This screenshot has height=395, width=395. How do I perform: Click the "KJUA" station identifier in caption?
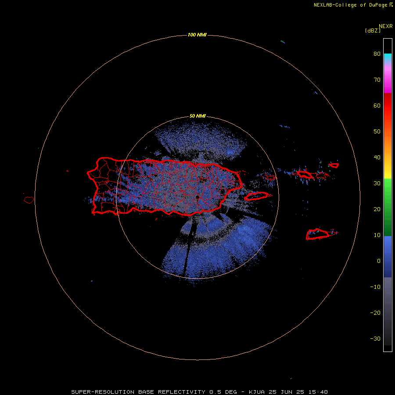pos(256,392)
